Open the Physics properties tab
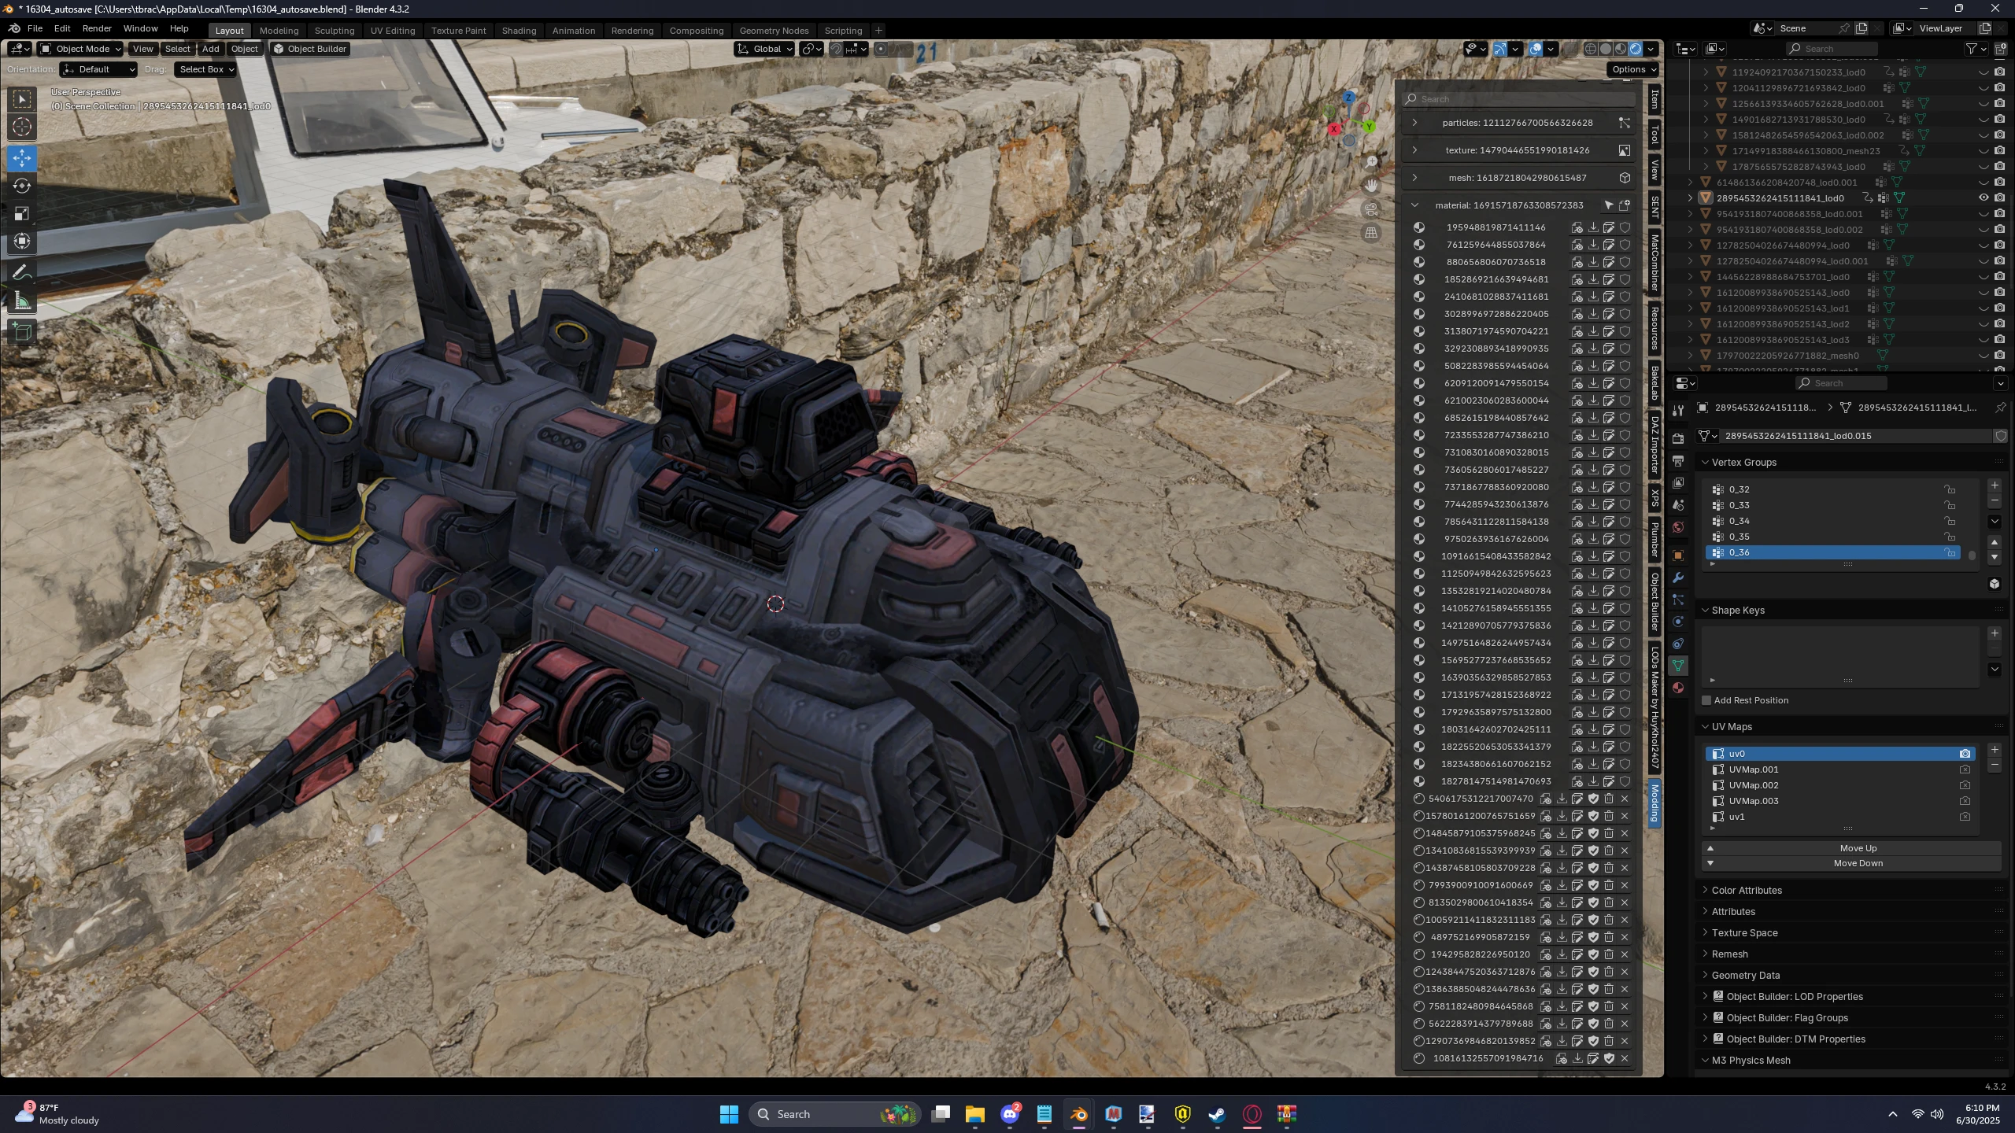The height and width of the screenshot is (1133, 2015). [1678, 622]
